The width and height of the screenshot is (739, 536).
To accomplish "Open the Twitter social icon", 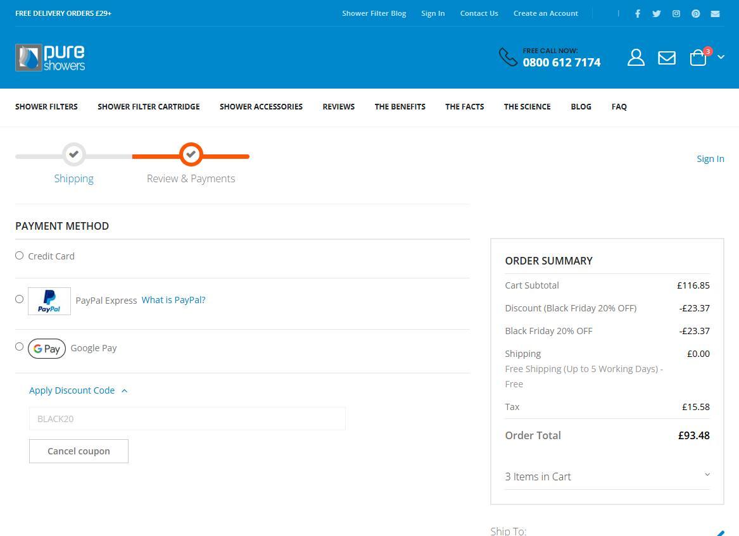I will coord(657,13).
